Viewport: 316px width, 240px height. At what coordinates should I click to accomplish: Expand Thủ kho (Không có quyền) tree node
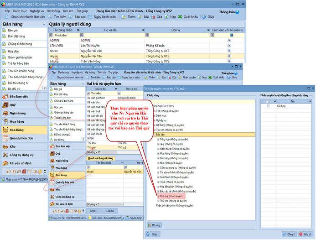pos(158,201)
